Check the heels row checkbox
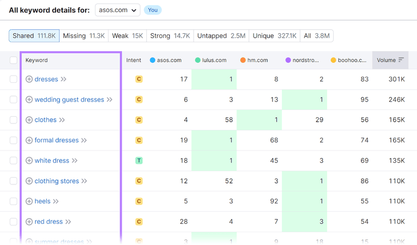Viewport: 417px width, 245px height. (13, 201)
